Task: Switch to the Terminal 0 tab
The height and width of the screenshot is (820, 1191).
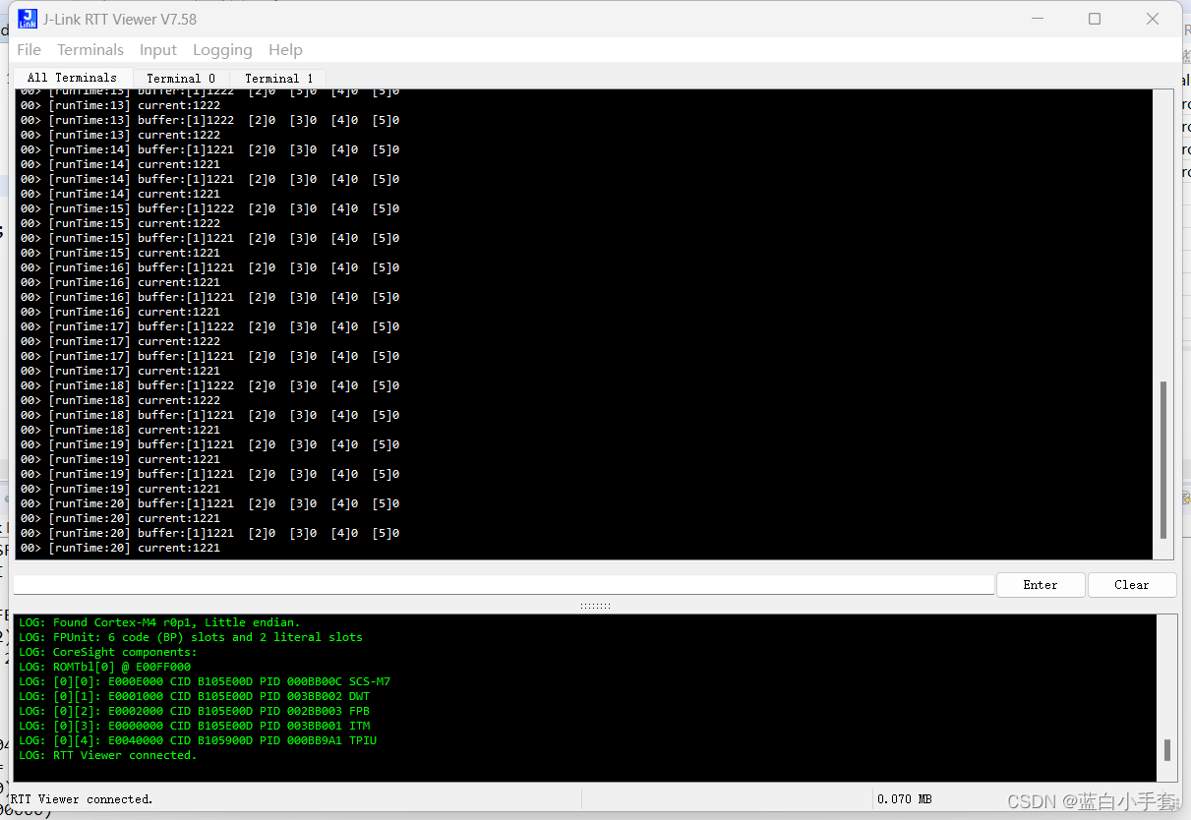Action: 182,78
